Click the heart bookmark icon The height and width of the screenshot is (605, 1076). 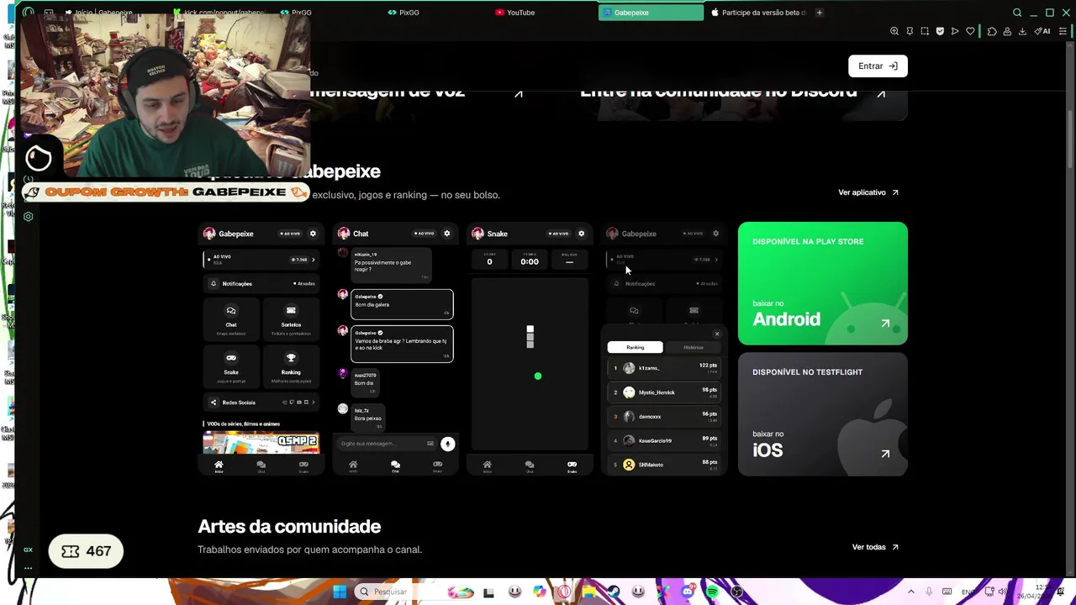tap(970, 31)
